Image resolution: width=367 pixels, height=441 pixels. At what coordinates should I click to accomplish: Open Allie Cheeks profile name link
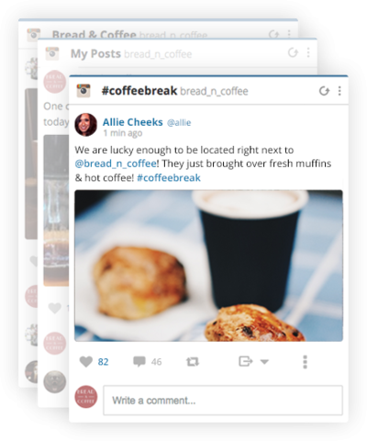point(132,122)
